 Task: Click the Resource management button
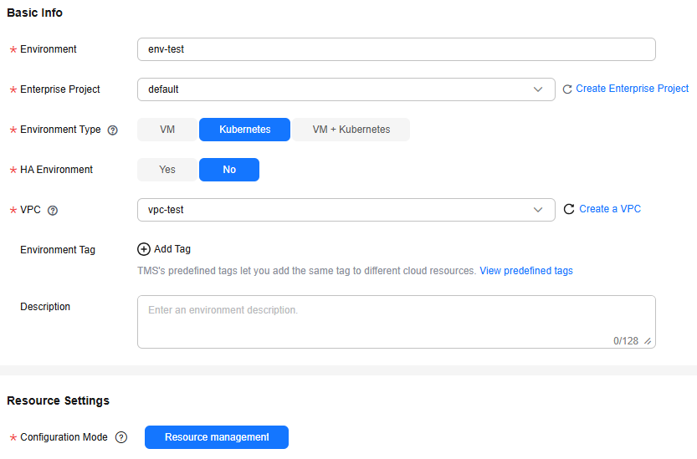pyautogui.click(x=217, y=437)
